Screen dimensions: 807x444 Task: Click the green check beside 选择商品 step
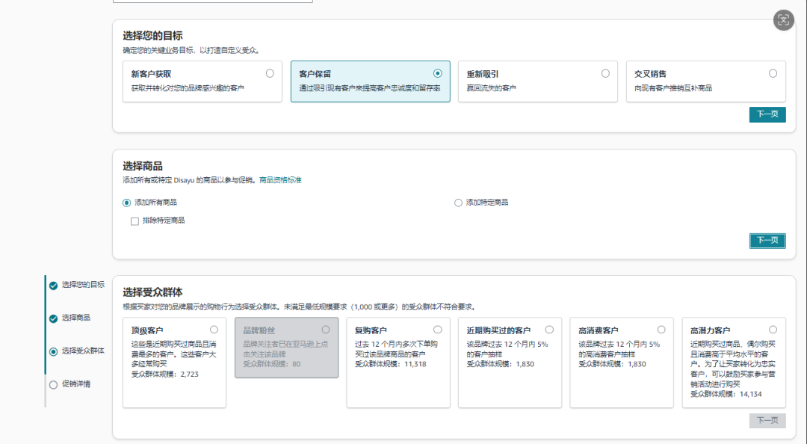click(x=53, y=318)
